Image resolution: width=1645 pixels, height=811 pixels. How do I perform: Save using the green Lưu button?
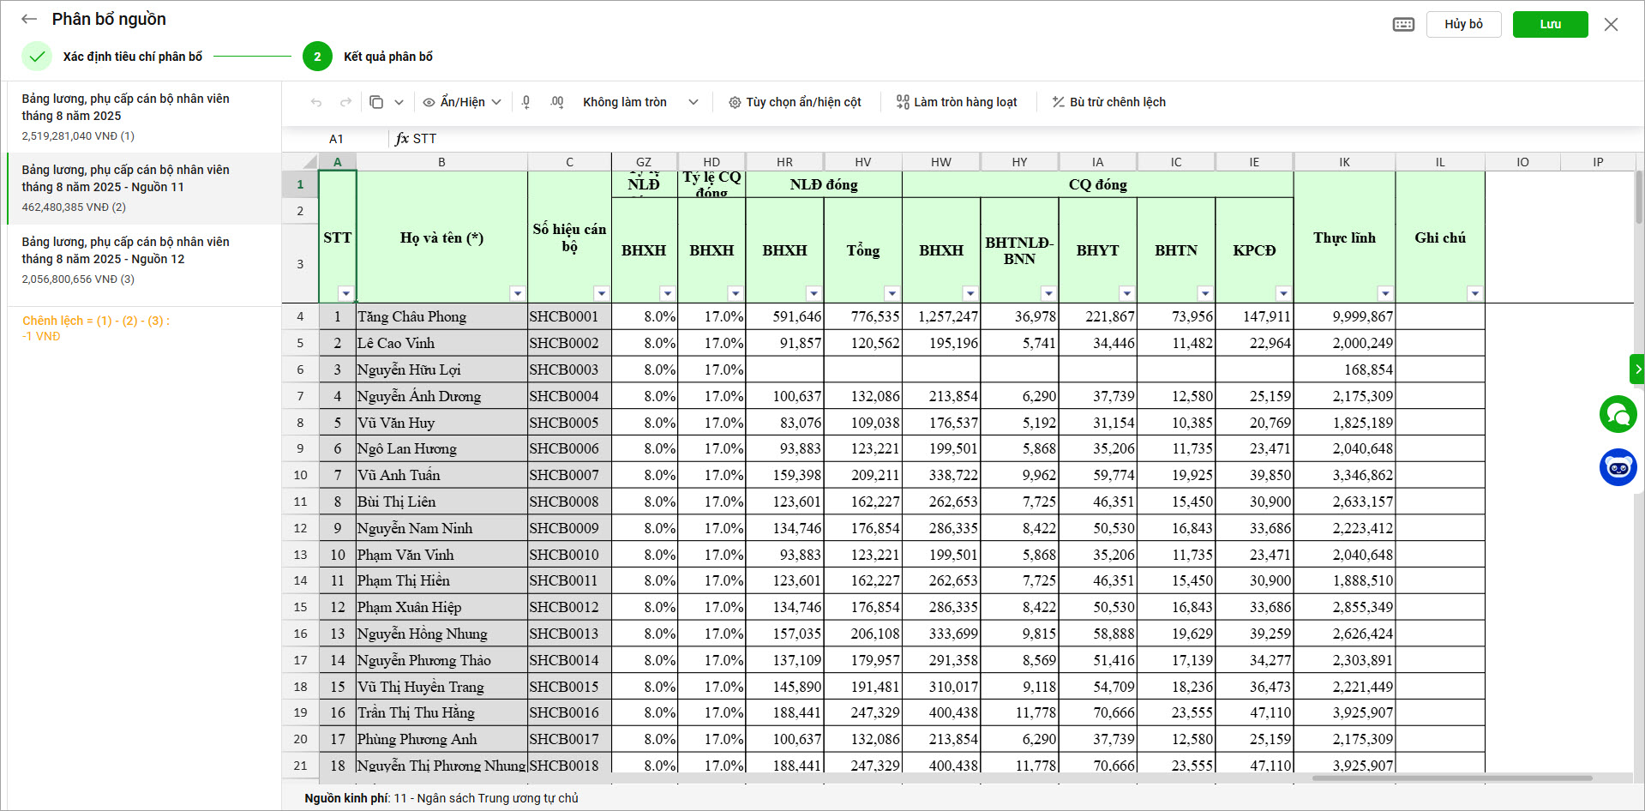pyautogui.click(x=1550, y=24)
